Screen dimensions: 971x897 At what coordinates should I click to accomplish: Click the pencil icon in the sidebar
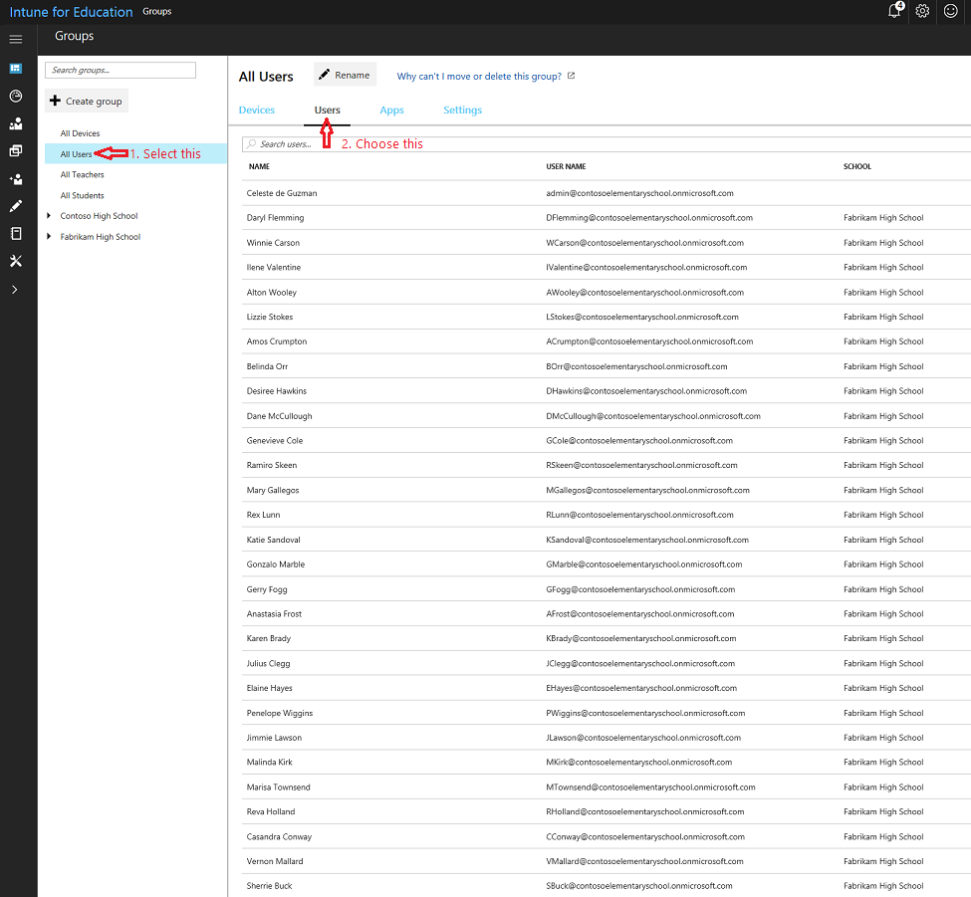(x=15, y=206)
